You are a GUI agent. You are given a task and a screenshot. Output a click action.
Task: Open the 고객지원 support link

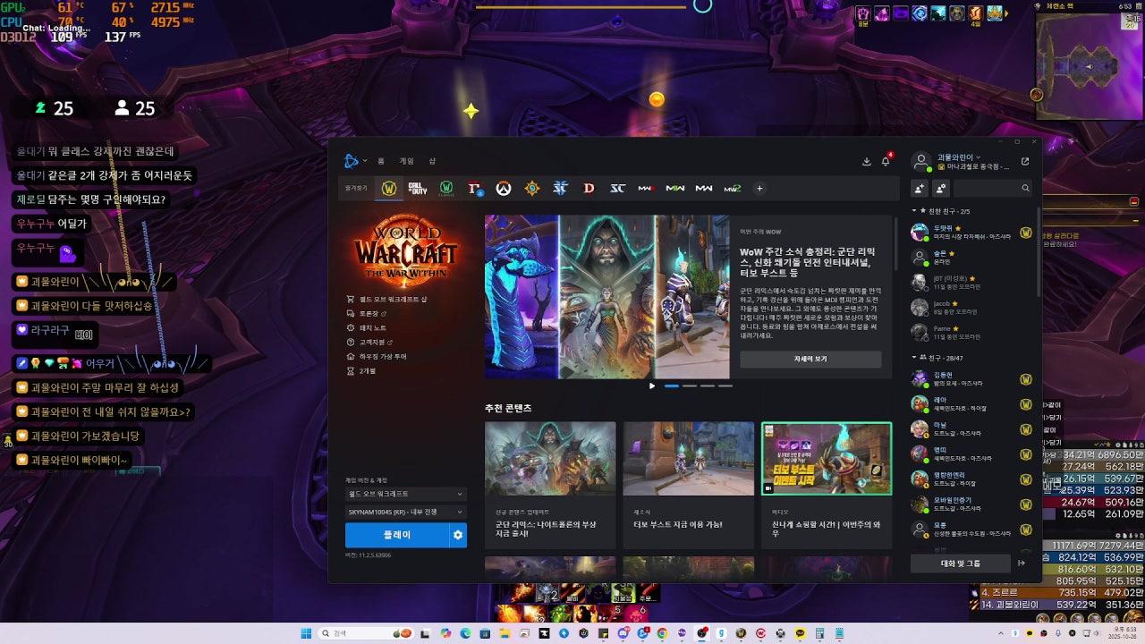(370, 343)
